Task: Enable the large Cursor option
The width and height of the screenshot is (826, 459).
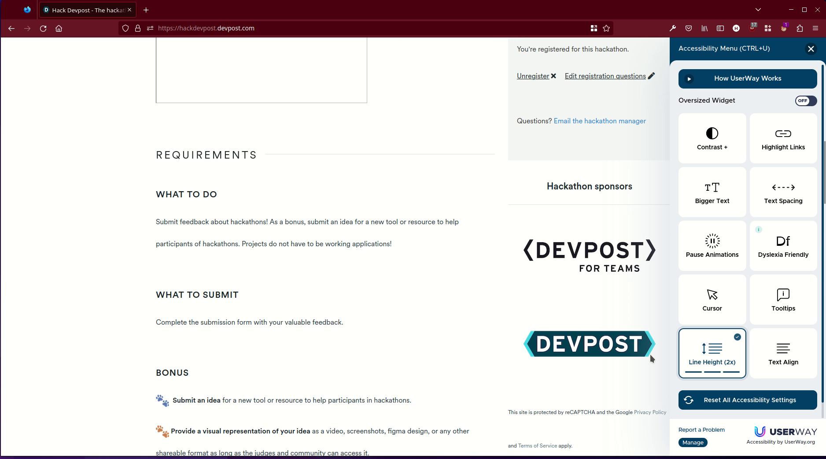Action: (x=712, y=300)
